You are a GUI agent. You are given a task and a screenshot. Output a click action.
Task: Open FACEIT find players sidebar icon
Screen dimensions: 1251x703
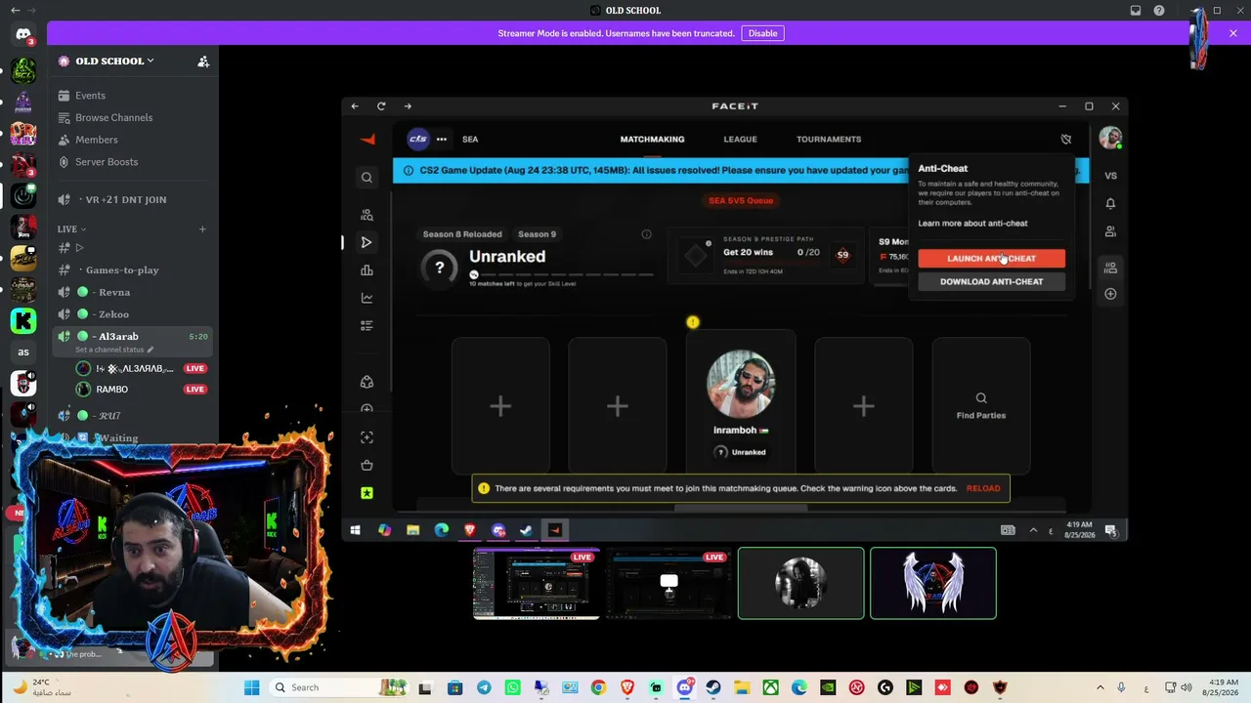click(367, 215)
